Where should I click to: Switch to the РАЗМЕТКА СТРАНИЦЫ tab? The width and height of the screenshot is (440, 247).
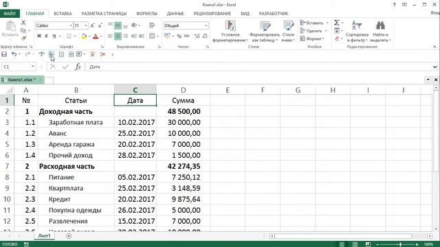104,14
